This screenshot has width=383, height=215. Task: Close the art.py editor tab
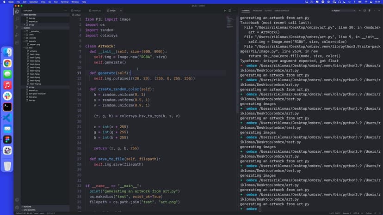121,10
